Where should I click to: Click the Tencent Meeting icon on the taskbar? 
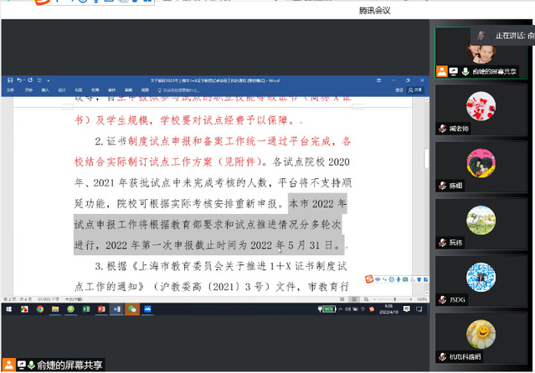[147, 309]
